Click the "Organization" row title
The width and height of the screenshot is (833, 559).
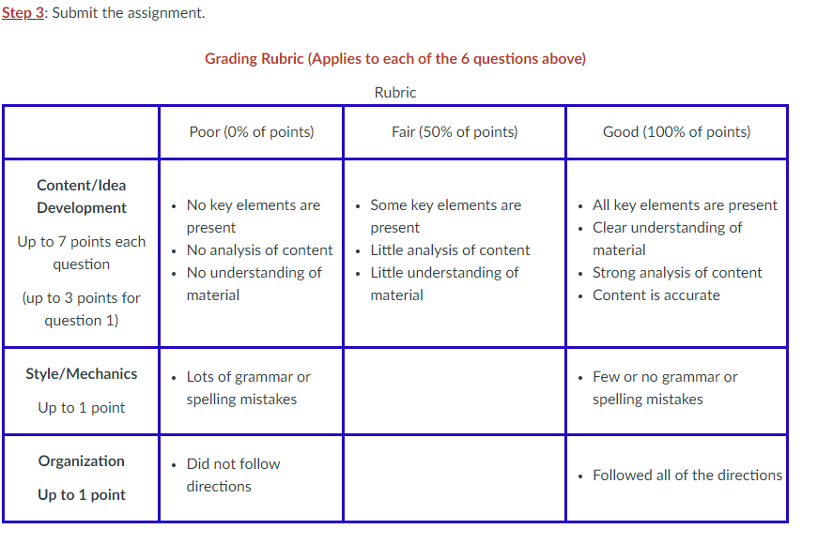(x=82, y=461)
